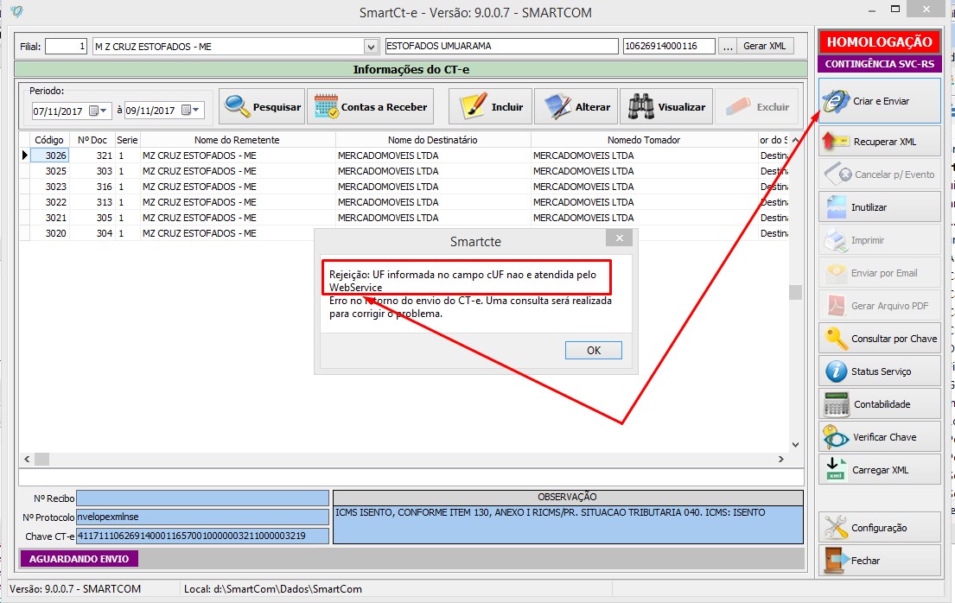Click the ESTOFADOS UMUARAMA text field
The width and height of the screenshot is (955, 603).
click(502, 46)
